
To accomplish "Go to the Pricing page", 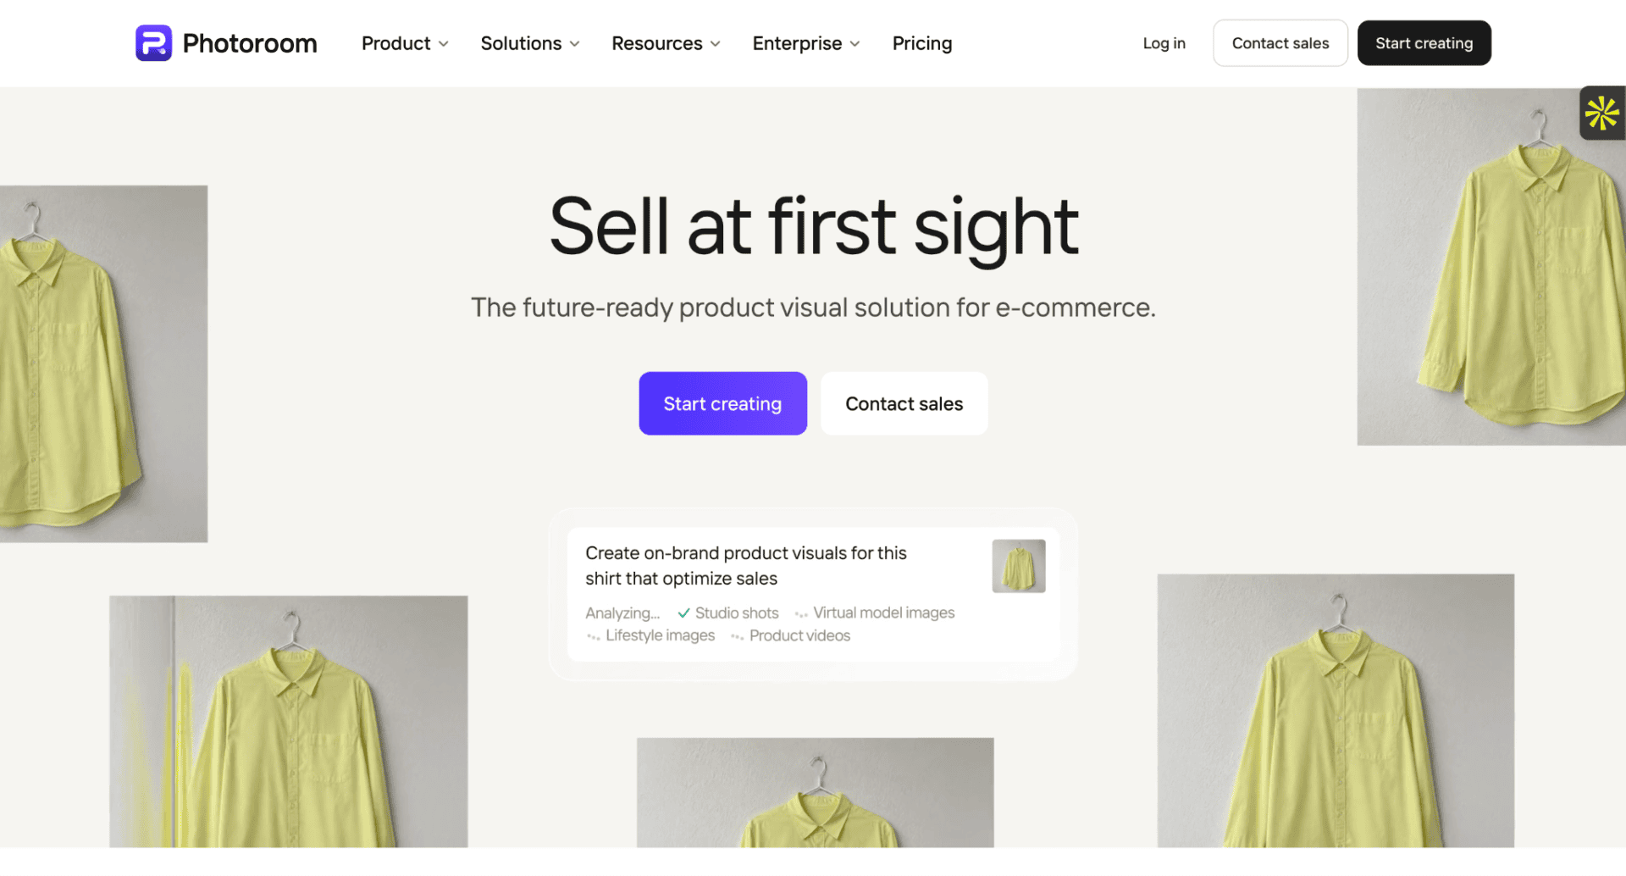I will 922,43.
